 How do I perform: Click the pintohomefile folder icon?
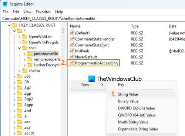30,54
